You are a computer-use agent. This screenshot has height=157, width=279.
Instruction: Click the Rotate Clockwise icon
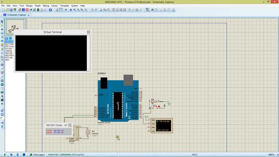2,111
